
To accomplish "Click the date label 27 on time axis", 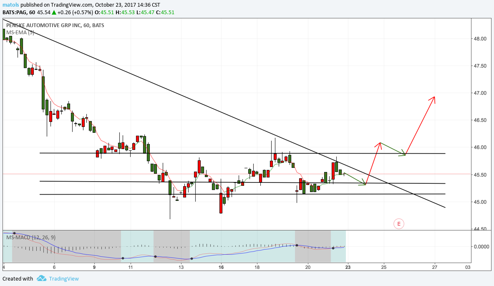I will tap(435, 267).
